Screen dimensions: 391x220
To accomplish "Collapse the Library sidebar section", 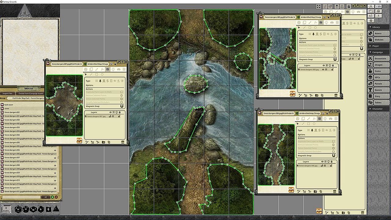I will [x=379, y=27].
